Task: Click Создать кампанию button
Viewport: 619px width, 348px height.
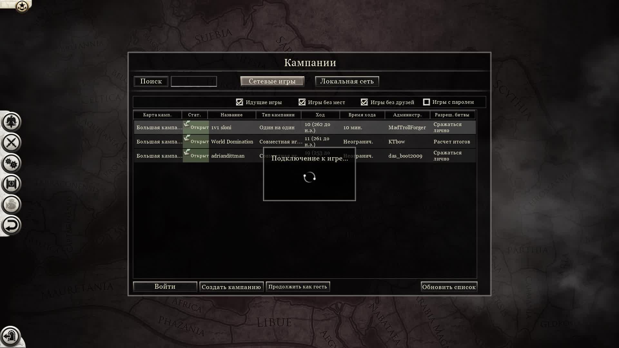Action: point(231,287)
